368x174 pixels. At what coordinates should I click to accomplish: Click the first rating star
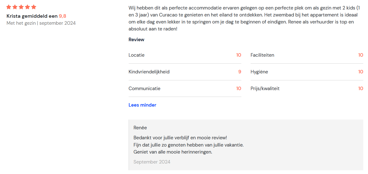click(x=9, y=7)
